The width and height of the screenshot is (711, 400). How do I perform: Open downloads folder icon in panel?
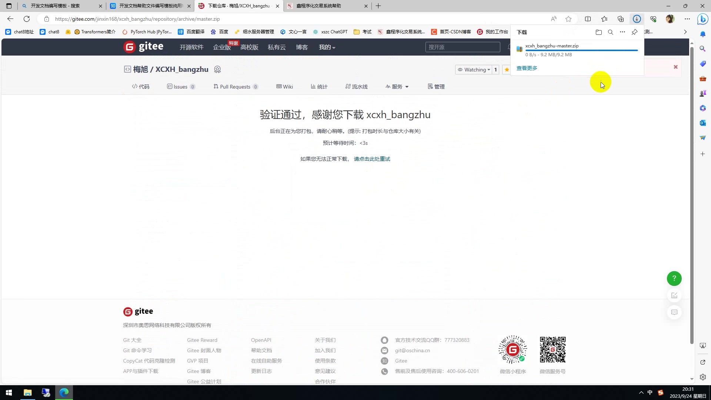coord(598,32)
